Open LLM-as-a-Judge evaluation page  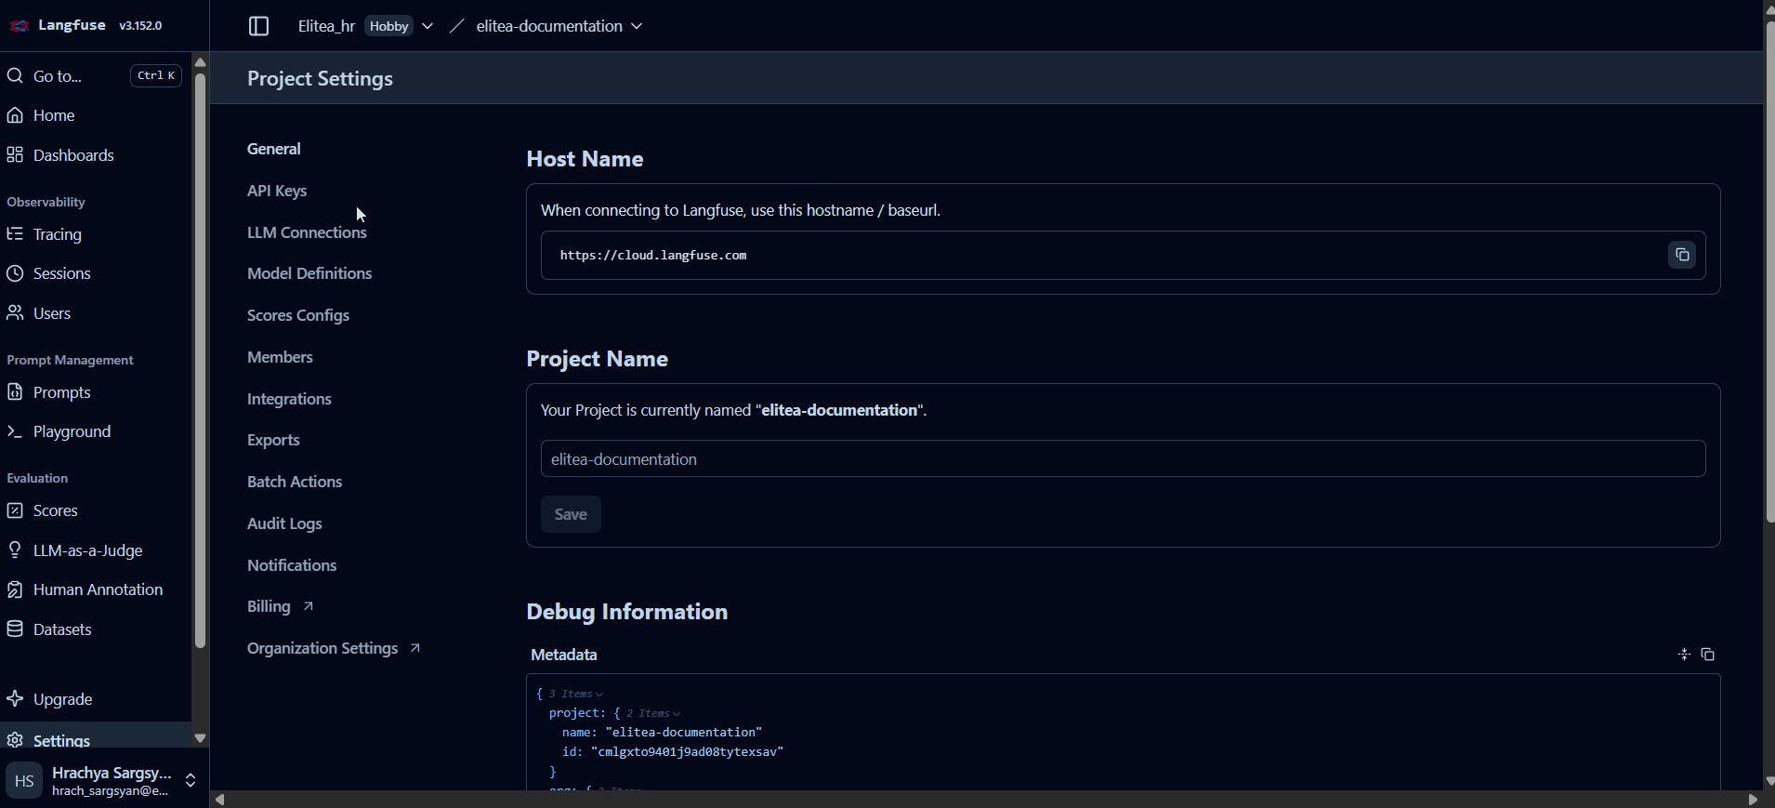(x=87, y=550)
